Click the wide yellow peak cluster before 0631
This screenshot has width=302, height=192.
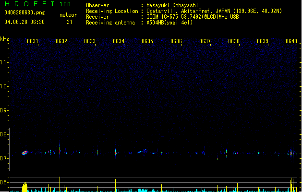tap(24, 187)
